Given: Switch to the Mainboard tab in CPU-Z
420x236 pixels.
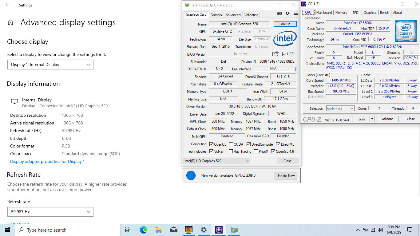Looking at the screenshot, I should [x=324, y=13].
